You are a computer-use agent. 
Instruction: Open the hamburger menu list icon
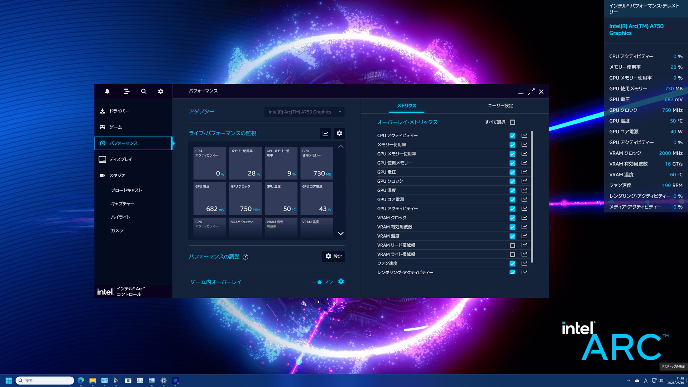pos(126,91)
